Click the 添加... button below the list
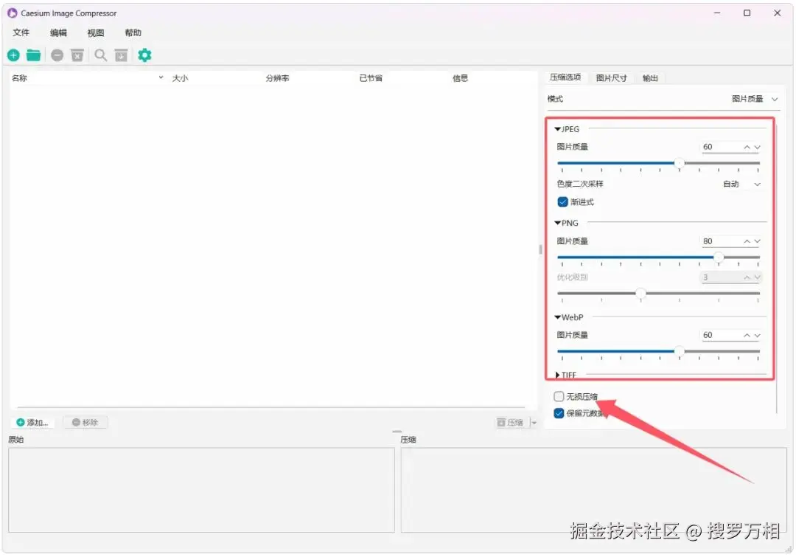796x557 pixels. [x=32, y=422]
